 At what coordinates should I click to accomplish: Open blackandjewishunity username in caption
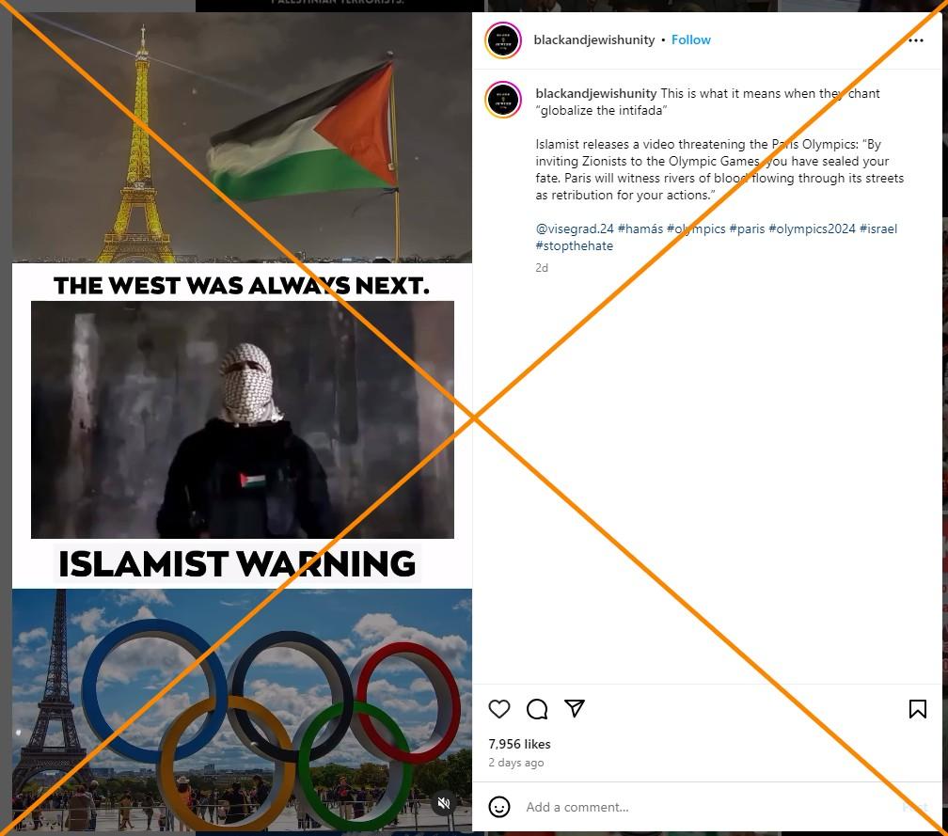point(595,93)
